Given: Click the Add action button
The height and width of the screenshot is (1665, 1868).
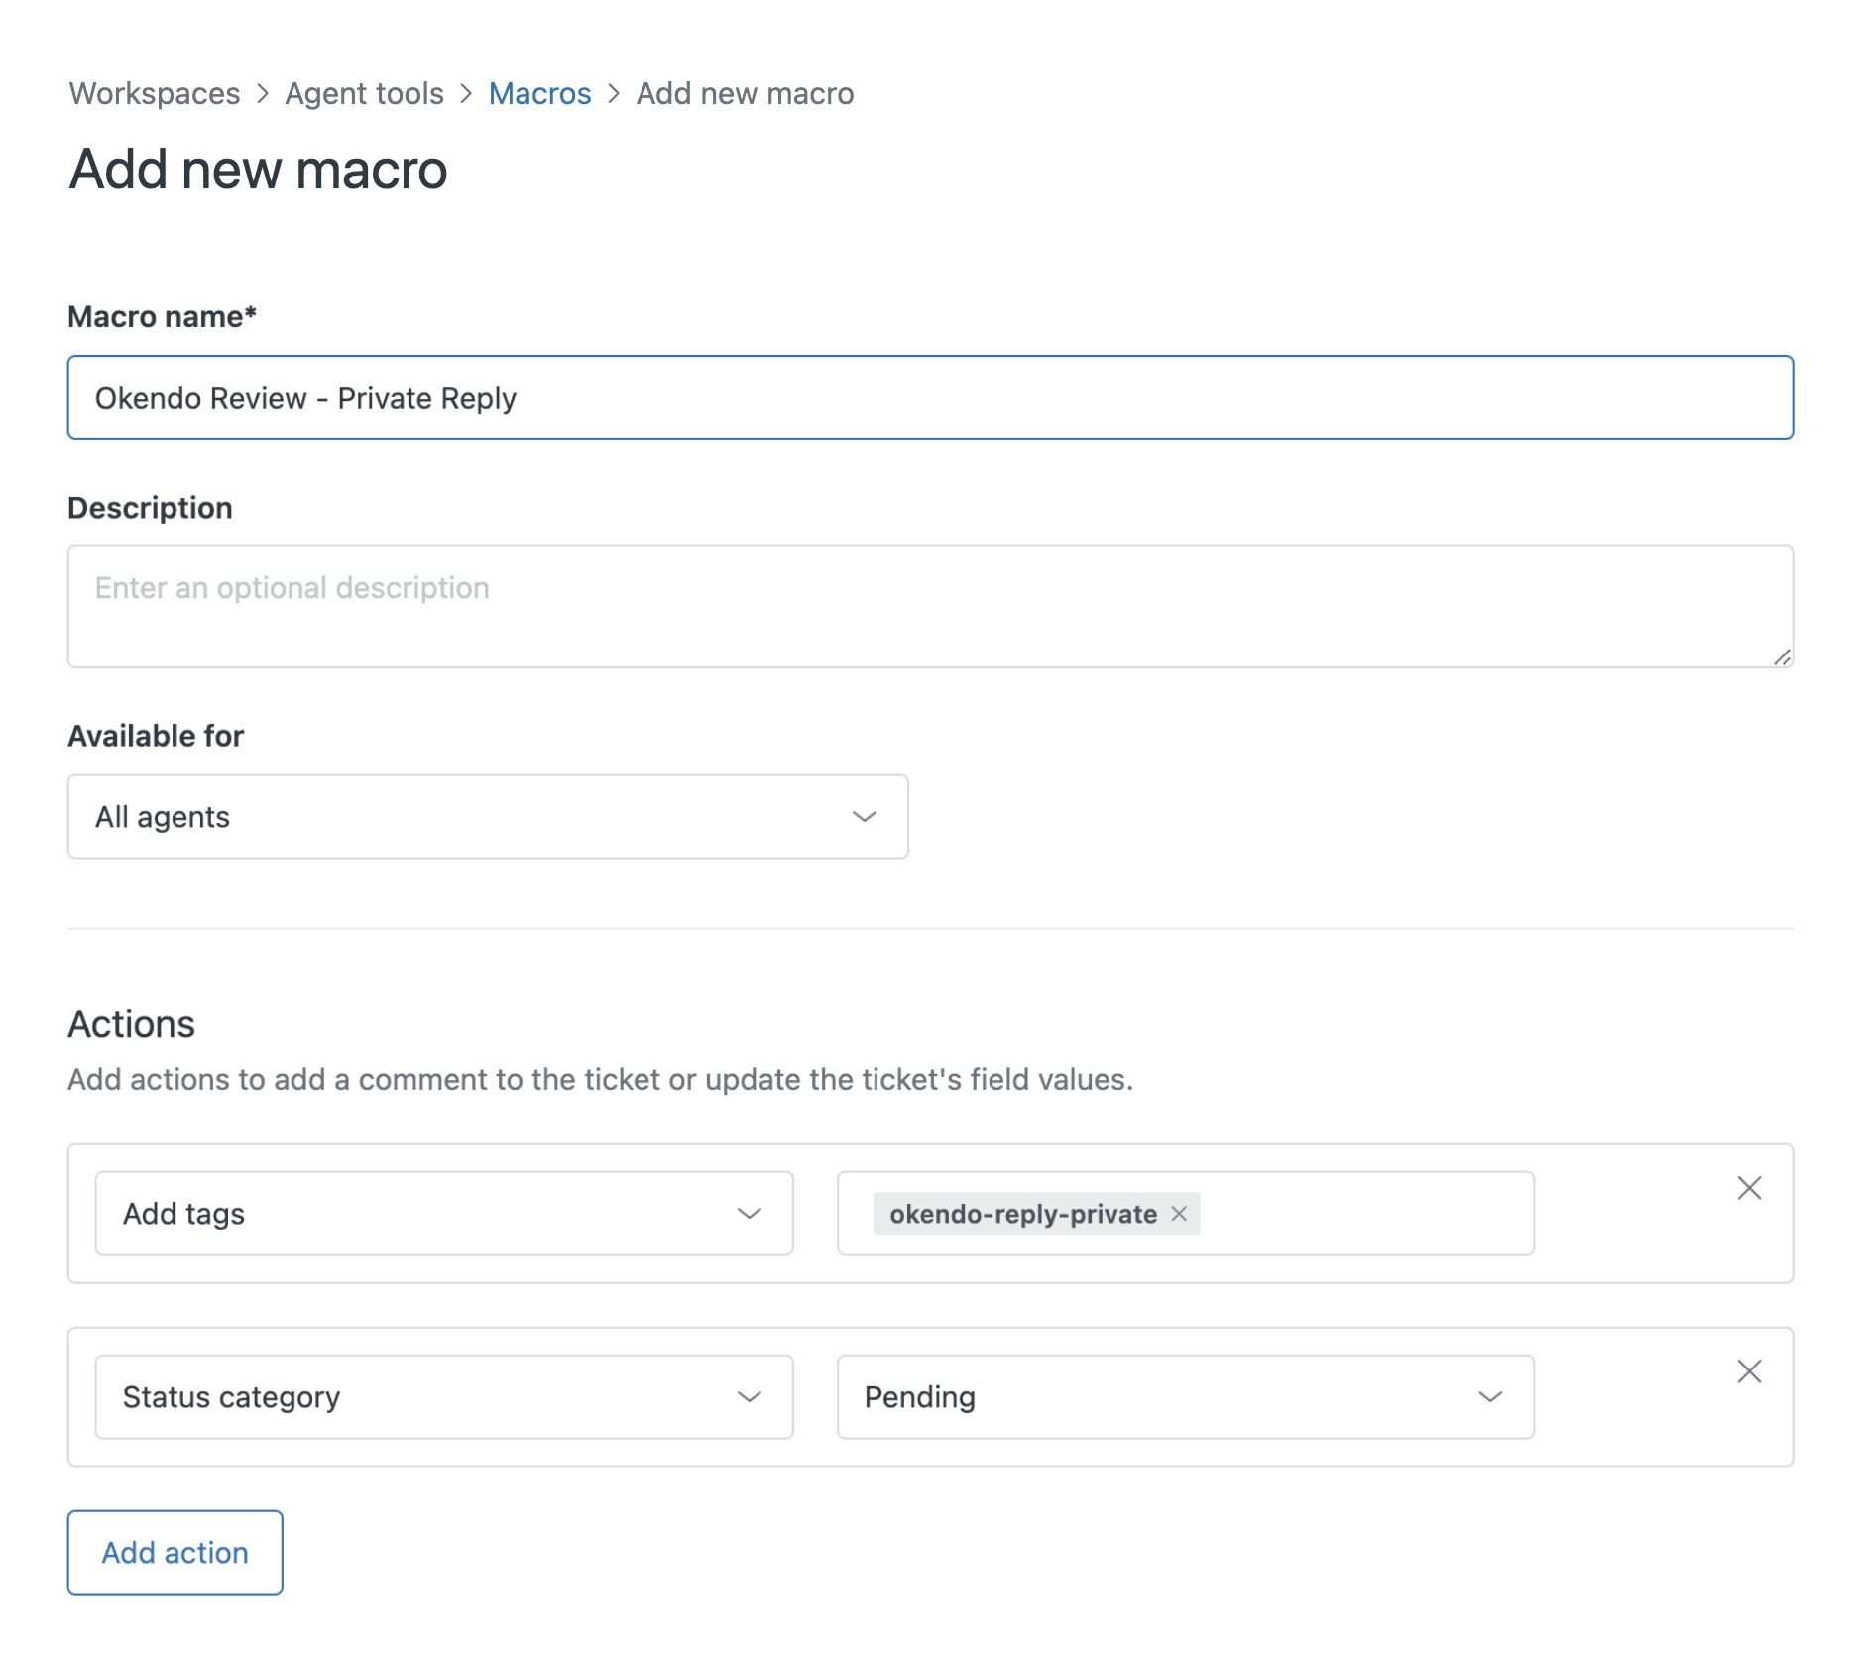Looking at the screenshot, I should tap(175, 1553).
